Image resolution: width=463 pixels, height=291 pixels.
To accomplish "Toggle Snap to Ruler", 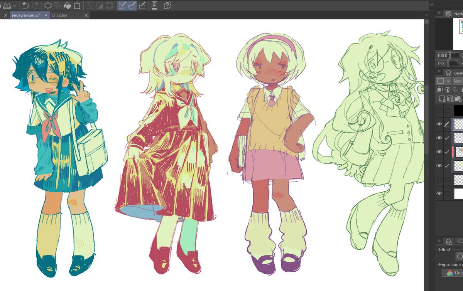I will pyautogui.click(x=122, y=5).
